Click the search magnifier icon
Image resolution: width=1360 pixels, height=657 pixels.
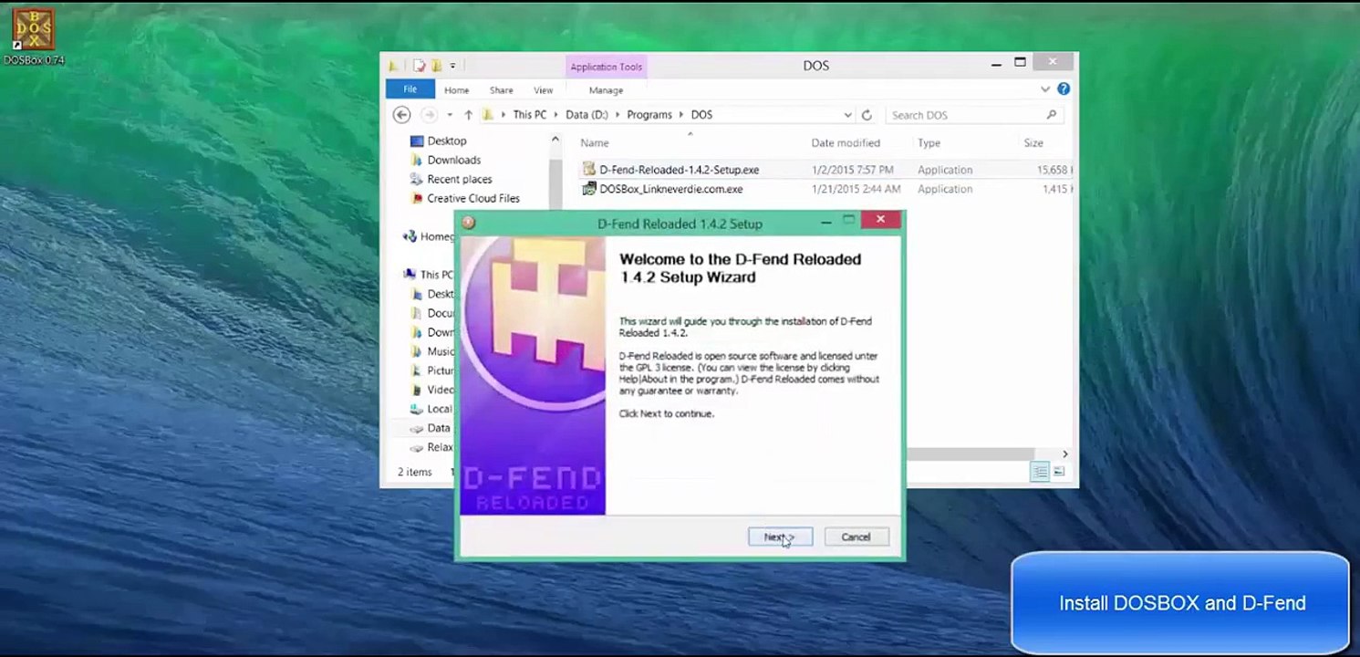(1052, 115)
